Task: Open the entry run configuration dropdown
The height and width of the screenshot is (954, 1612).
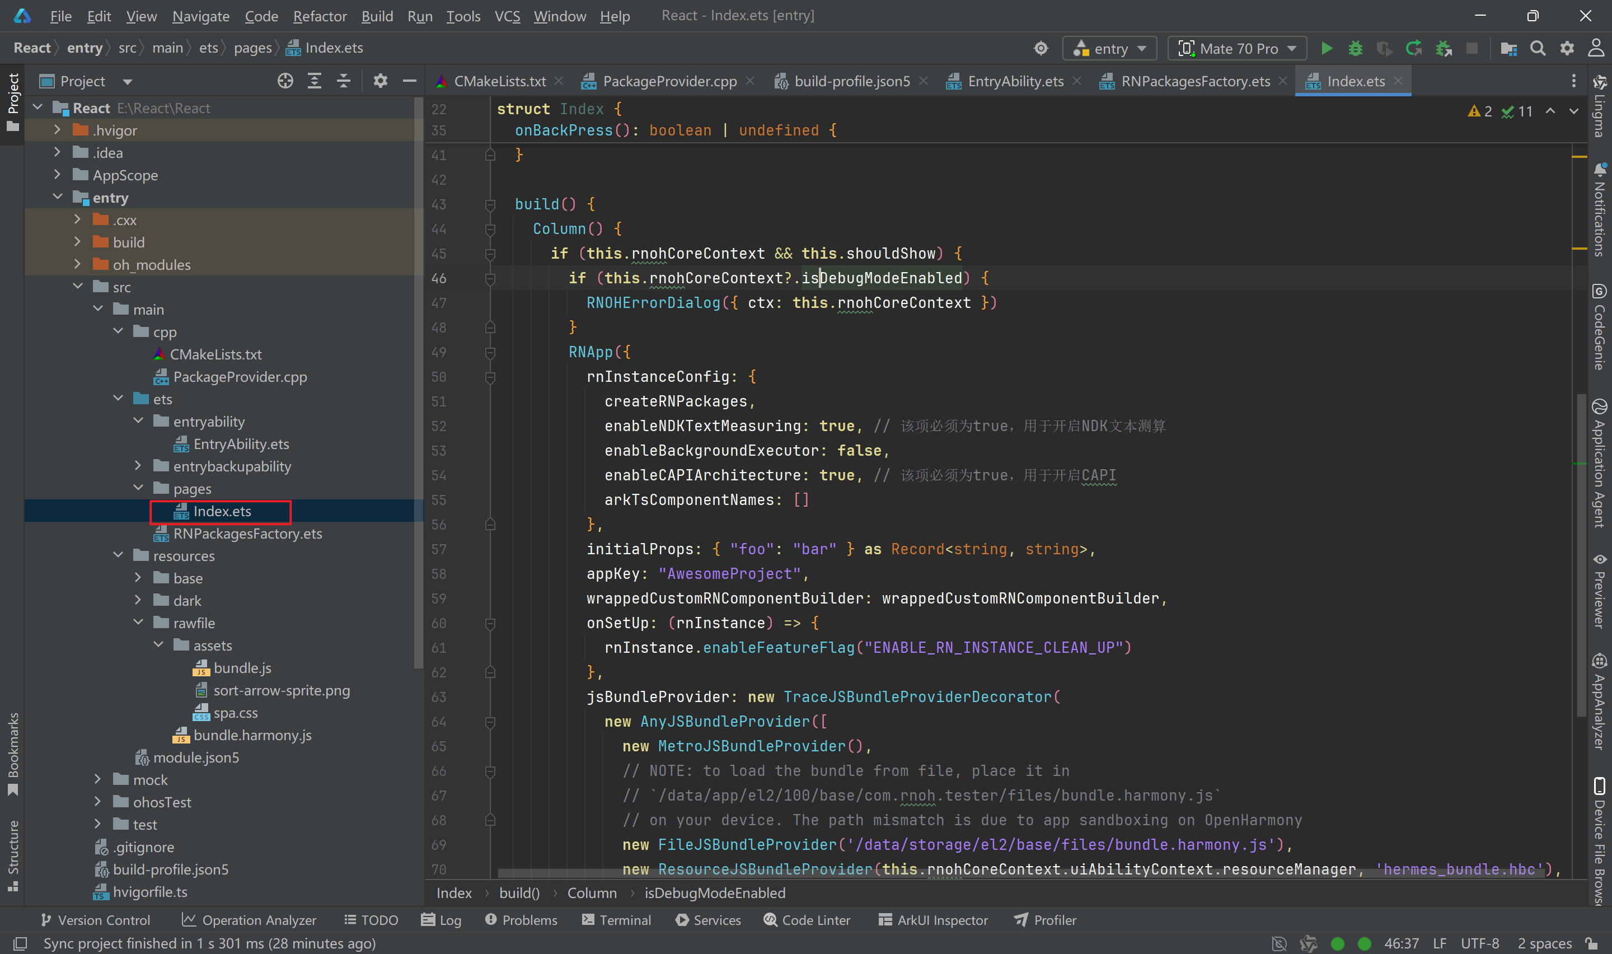Action: click(x=1109, y=49)
